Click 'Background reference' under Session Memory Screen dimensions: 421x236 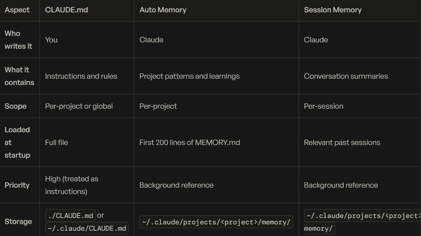click(x=341, y=185)
